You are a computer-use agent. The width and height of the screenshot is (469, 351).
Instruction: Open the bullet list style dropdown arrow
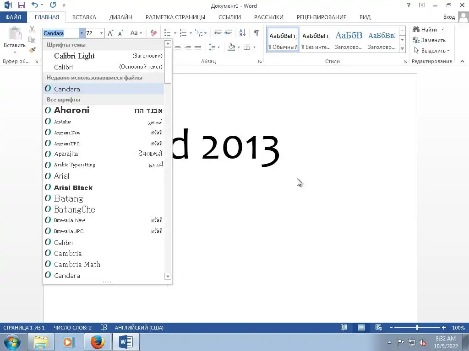click(x=175, y=33)
